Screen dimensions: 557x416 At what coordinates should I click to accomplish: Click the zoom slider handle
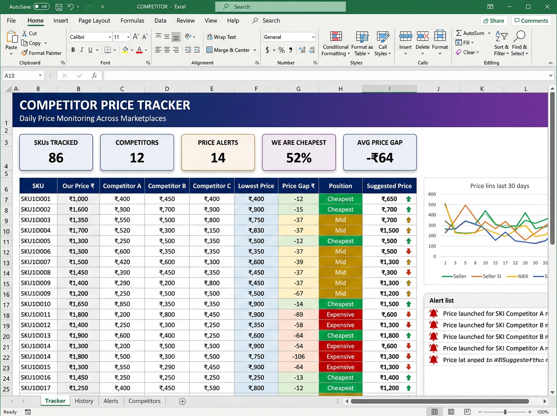point(505,412)
